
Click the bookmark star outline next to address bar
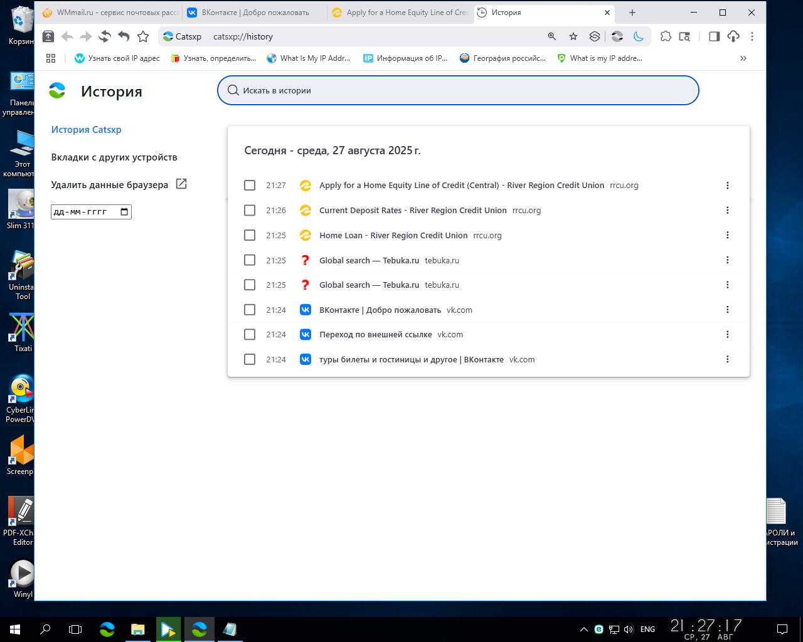click(143, 36)
